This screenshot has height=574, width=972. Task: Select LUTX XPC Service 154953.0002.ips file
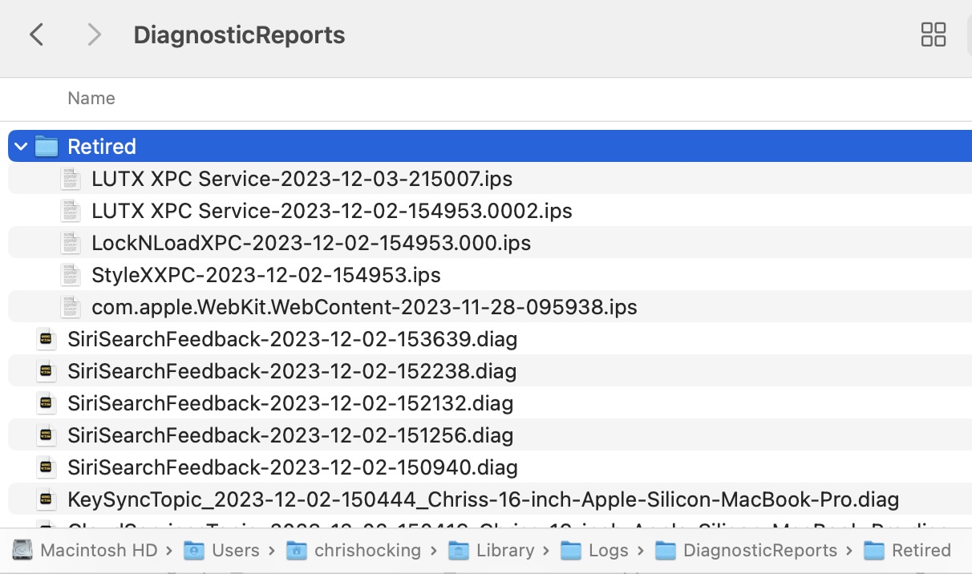click(331, 211)
